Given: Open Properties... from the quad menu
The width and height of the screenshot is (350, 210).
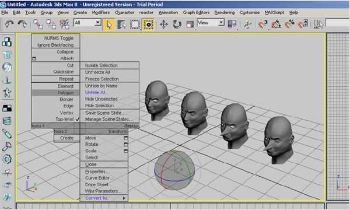Looking at the screenshot, I should click(96, 171).
